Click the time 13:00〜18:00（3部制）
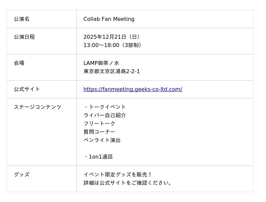 click(113, 45)
